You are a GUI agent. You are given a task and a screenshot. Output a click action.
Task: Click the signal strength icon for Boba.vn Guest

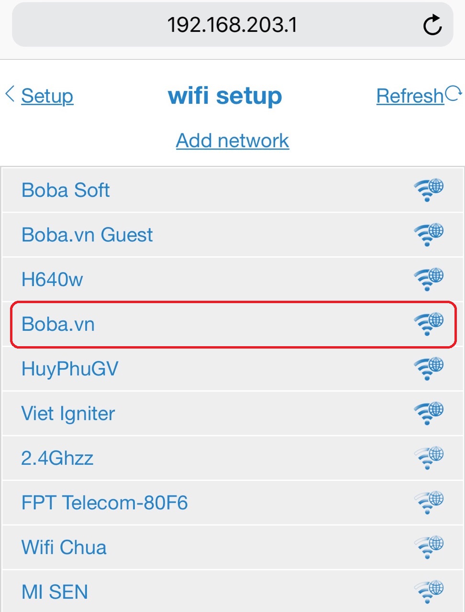[428, 235]
